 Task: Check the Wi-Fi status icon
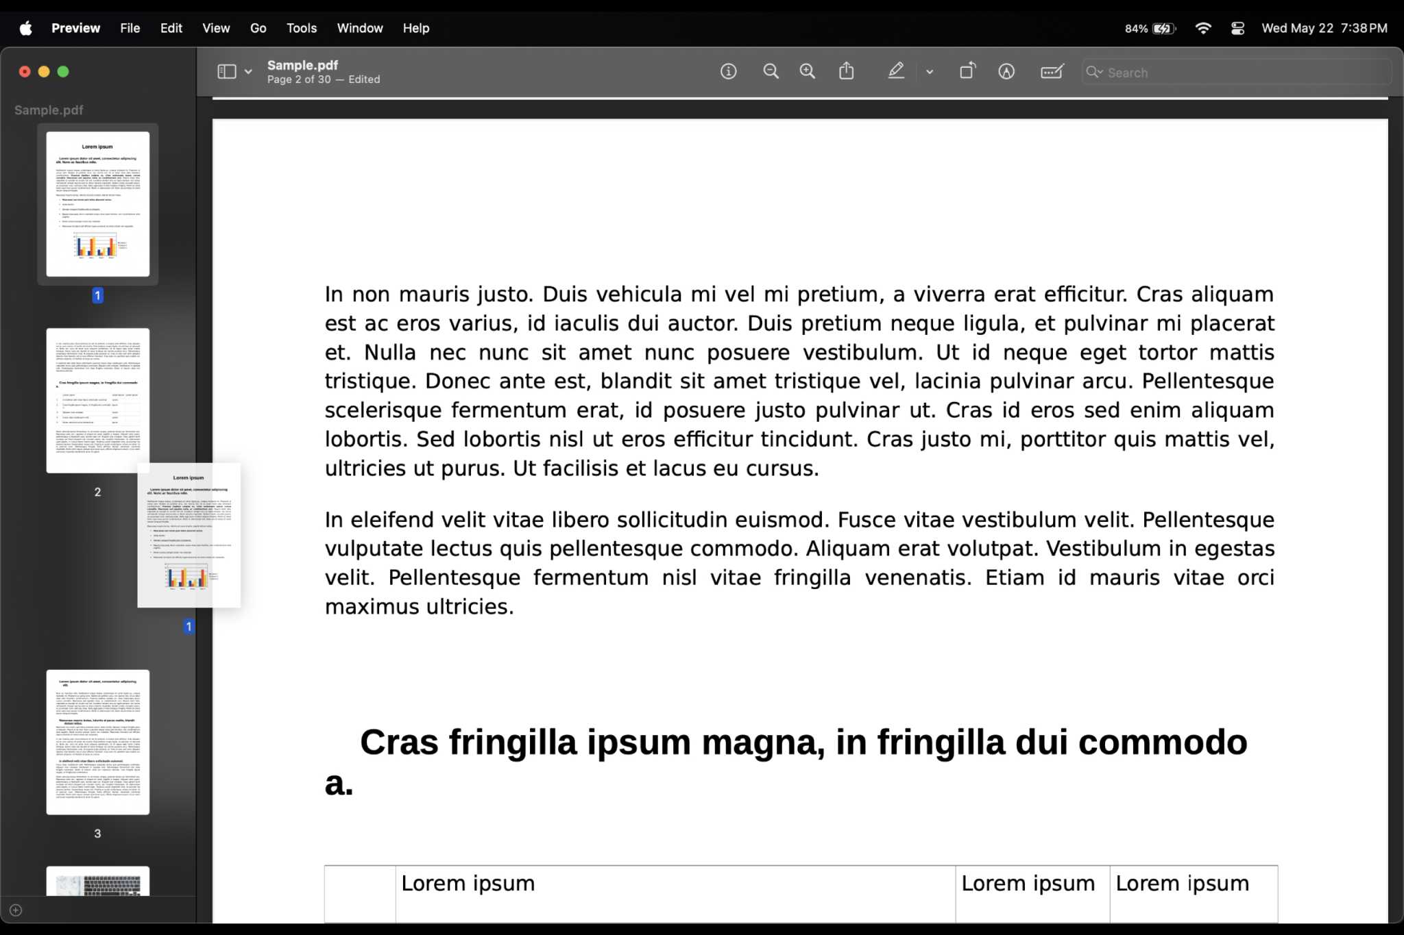1204,28
